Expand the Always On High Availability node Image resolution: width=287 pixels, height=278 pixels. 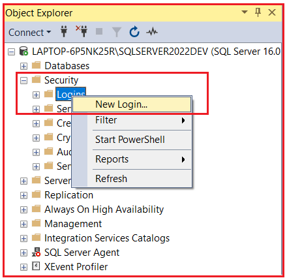[x=23, y=209]
